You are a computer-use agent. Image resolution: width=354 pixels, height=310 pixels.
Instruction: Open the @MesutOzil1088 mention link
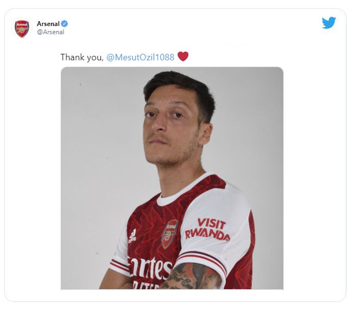(140, 58)
